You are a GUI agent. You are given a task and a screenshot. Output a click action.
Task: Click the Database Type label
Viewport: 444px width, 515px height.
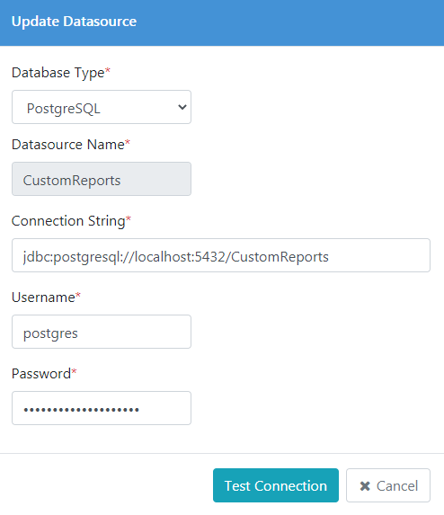coord(58,73)
